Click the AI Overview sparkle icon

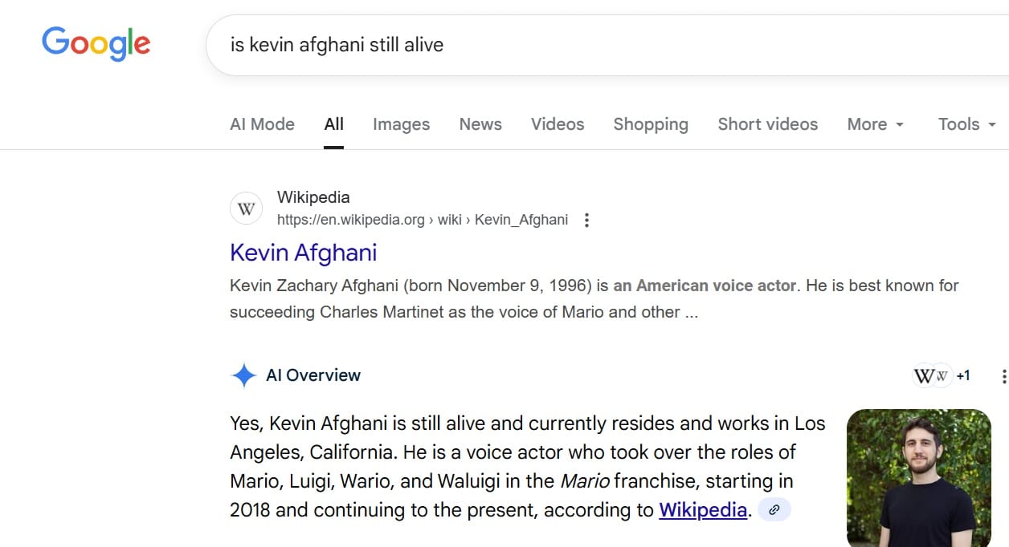pyautogui.click(x=243, y=375)
